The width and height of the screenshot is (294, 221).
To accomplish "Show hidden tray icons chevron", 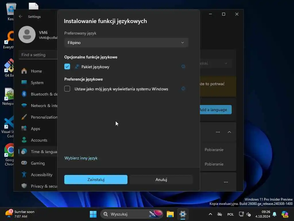I will pyautogui.click(x=210, y=214).
